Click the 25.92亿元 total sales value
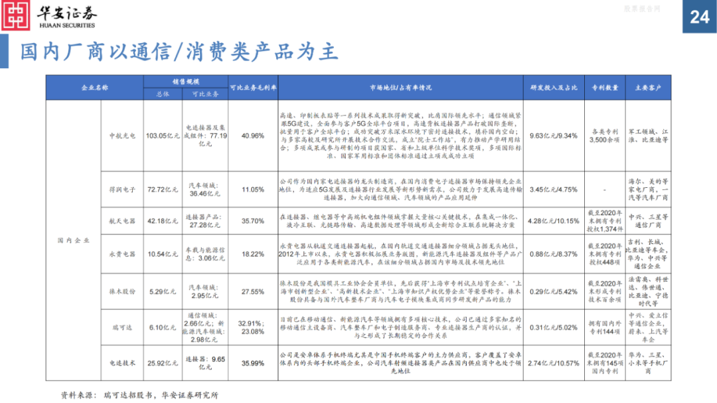 (x=163, y=363)
